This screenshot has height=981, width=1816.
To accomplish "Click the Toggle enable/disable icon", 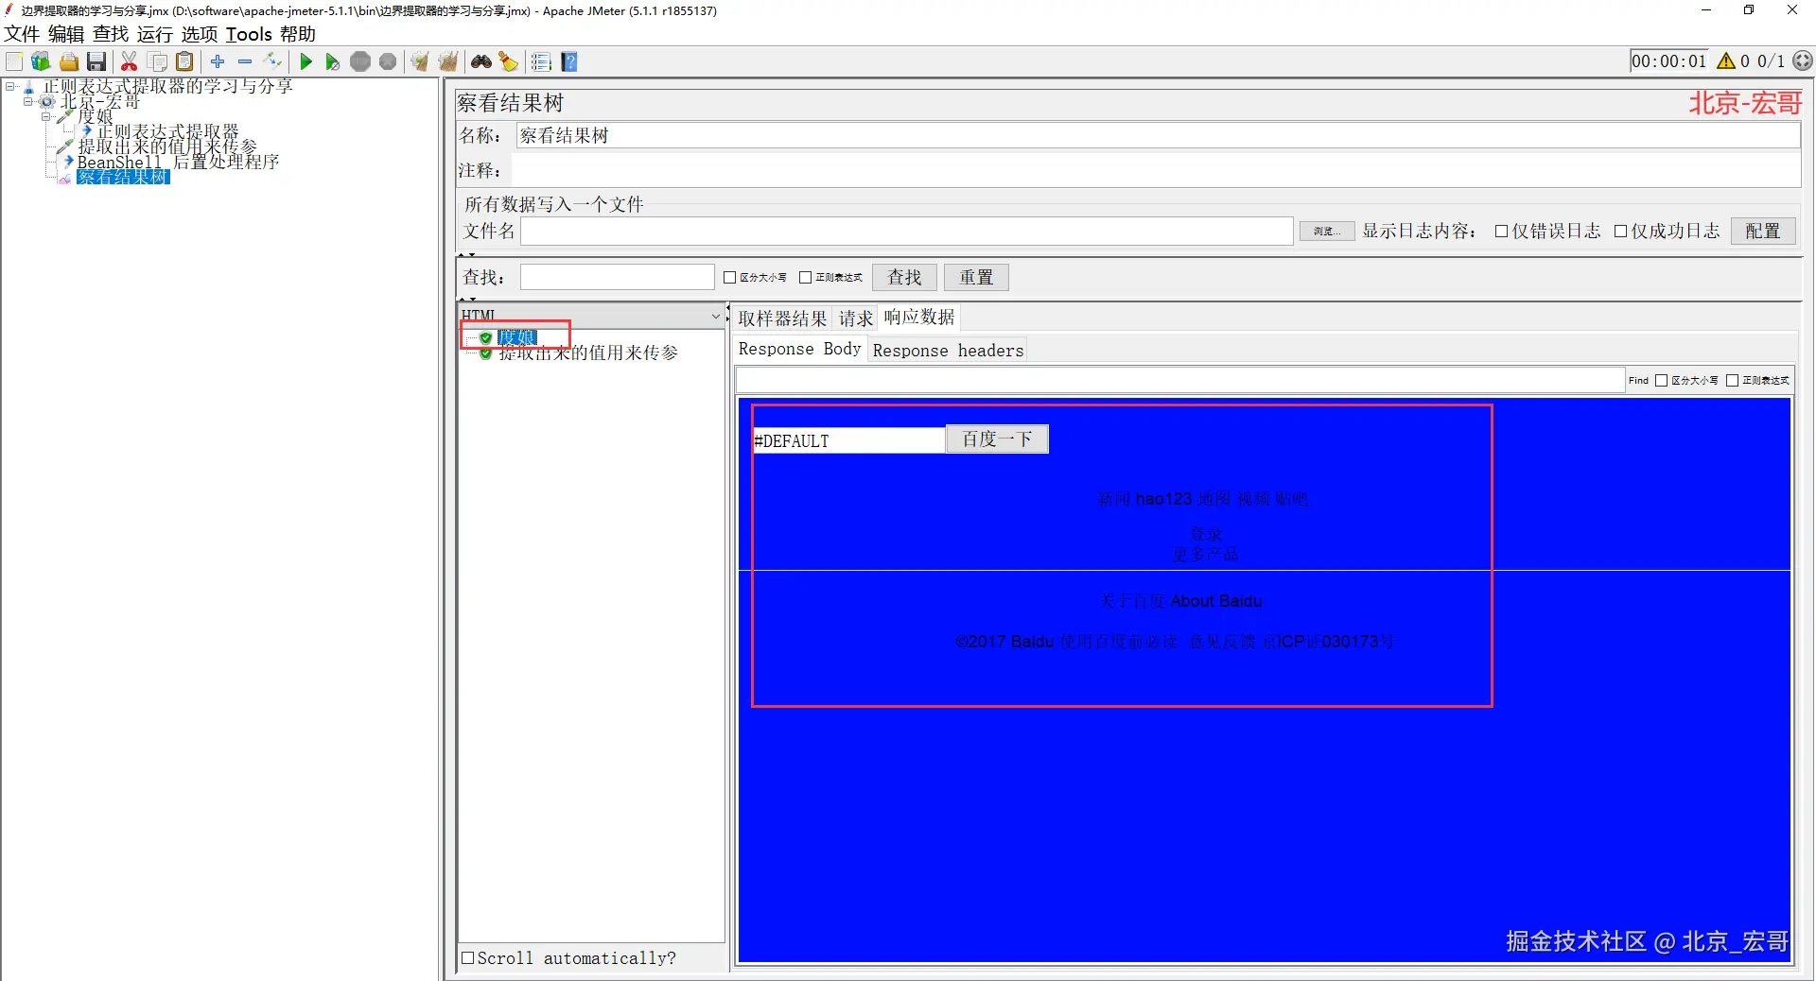I will coord(272,61).
